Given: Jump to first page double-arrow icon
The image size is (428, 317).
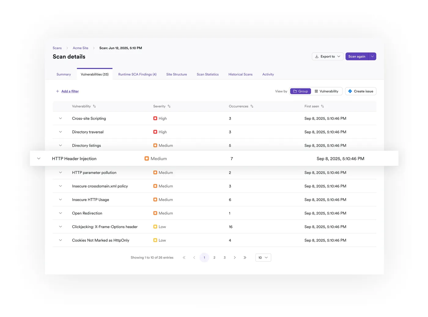Looking at the screenshot, I should click(x=184, y=258).
